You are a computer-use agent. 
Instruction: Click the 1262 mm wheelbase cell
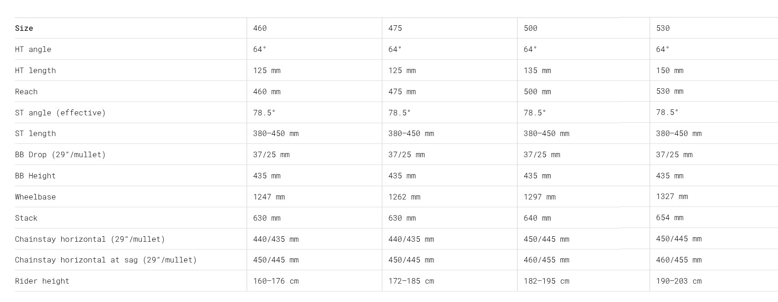click(404, 197)
